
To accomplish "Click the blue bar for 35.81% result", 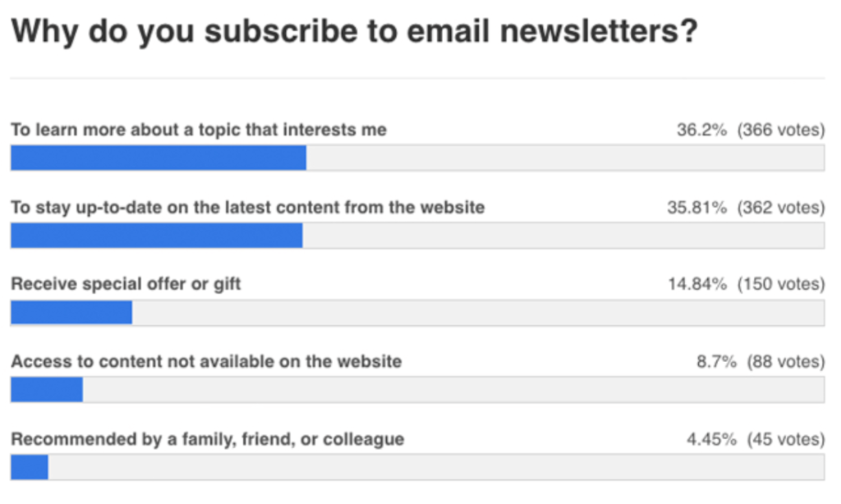I will click(x=157, y=236).
